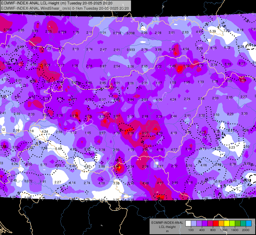The image size is (256, 235).
Task: Click the bright blue swatch above 2000
Action: point(249,224)
